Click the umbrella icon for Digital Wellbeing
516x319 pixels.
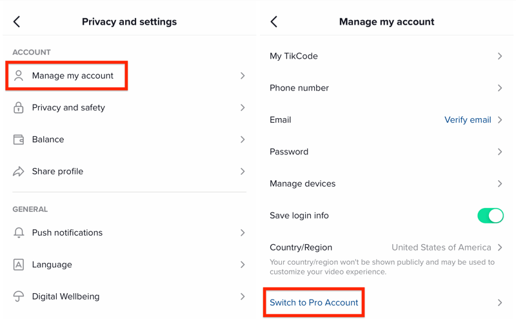coord(19,296)
